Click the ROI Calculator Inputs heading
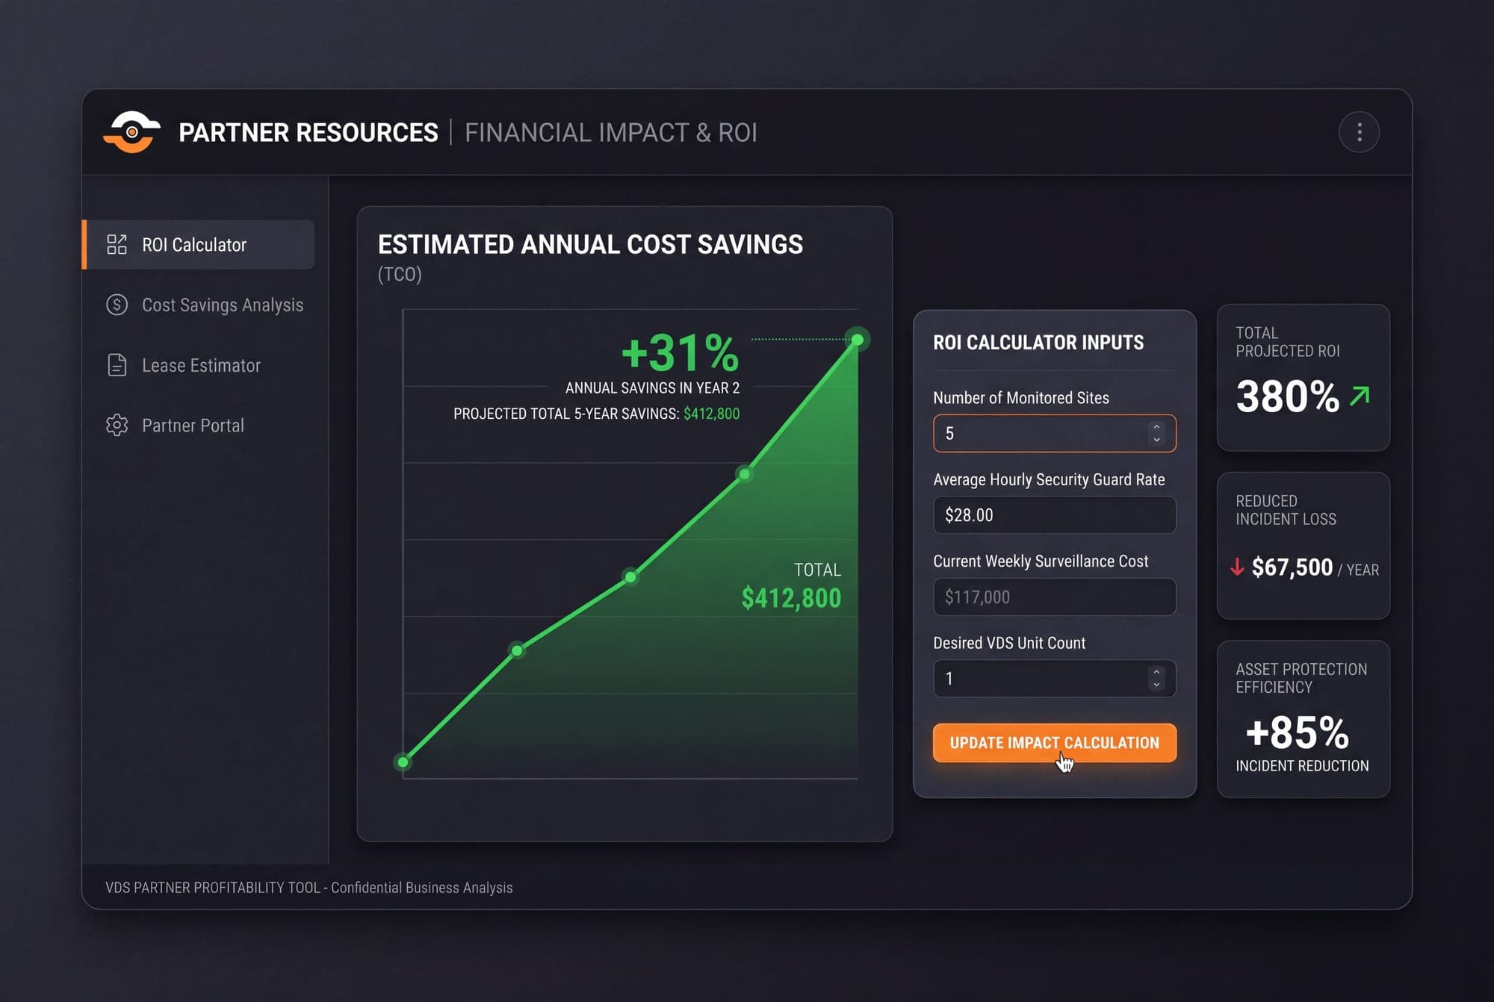This screenshot has width=1494, height=1002. coord(1038,342)
